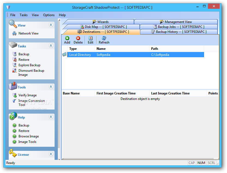227x173 pixels.
Task: Open the File menu
Action: [13, 15]
